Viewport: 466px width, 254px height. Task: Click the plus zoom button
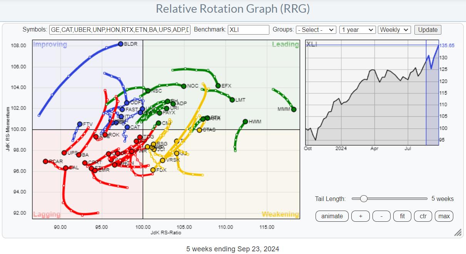click(x=361, y=216)
